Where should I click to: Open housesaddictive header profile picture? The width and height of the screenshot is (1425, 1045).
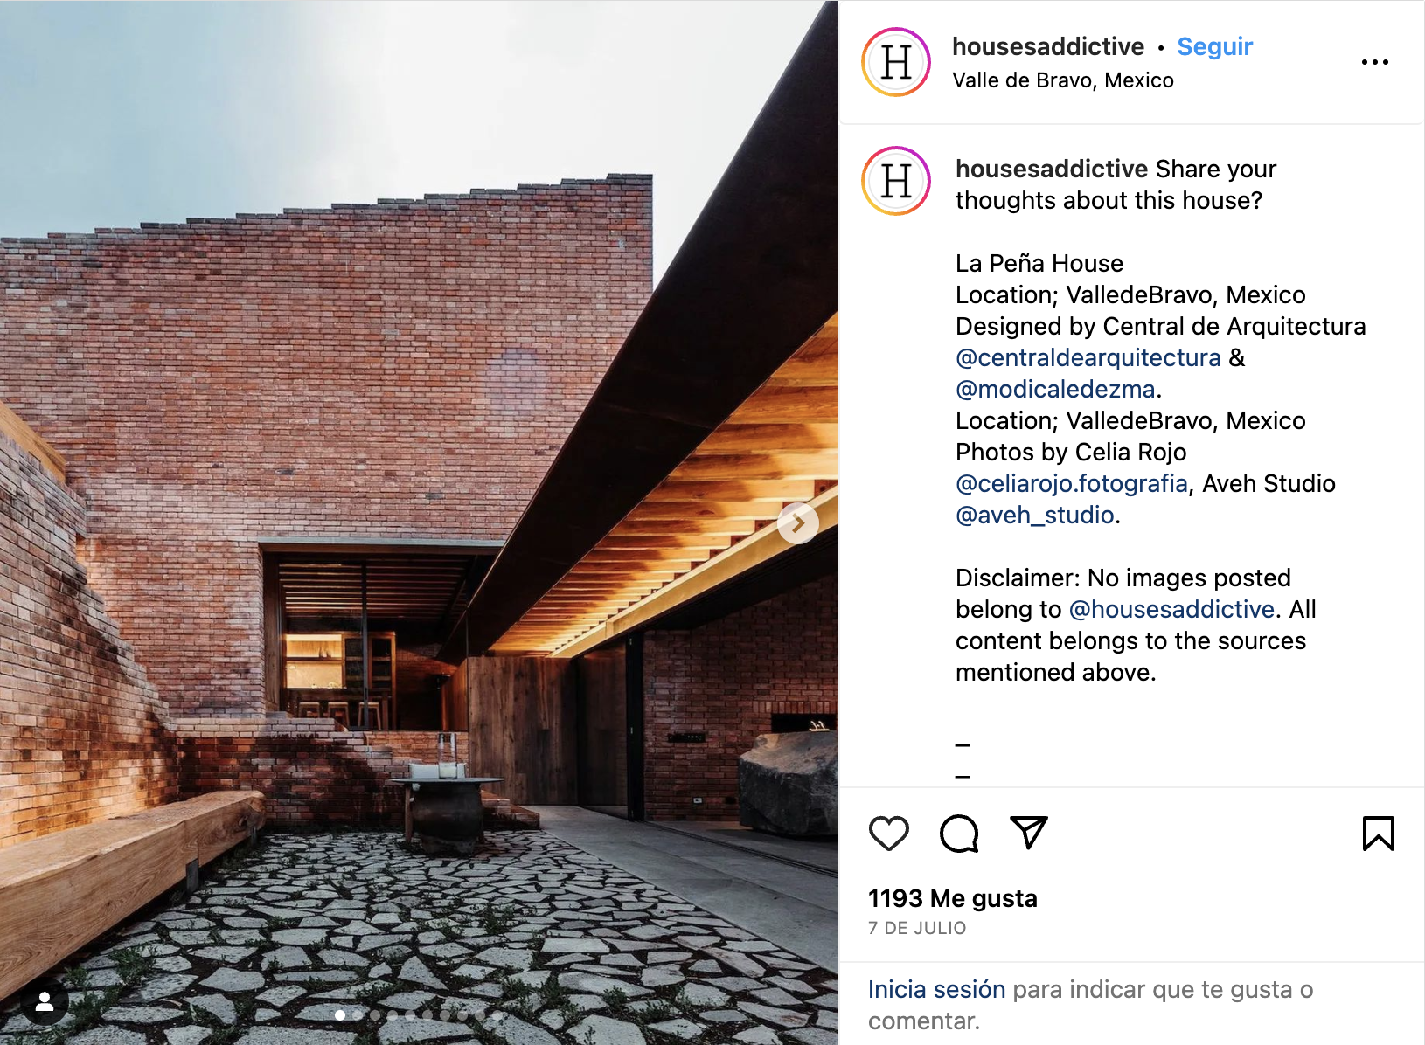(896, 62)
